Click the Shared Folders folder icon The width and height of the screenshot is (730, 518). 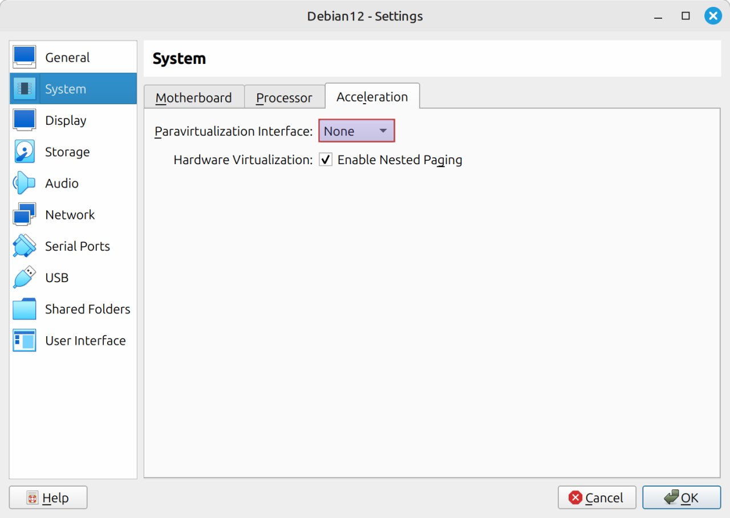25,309
